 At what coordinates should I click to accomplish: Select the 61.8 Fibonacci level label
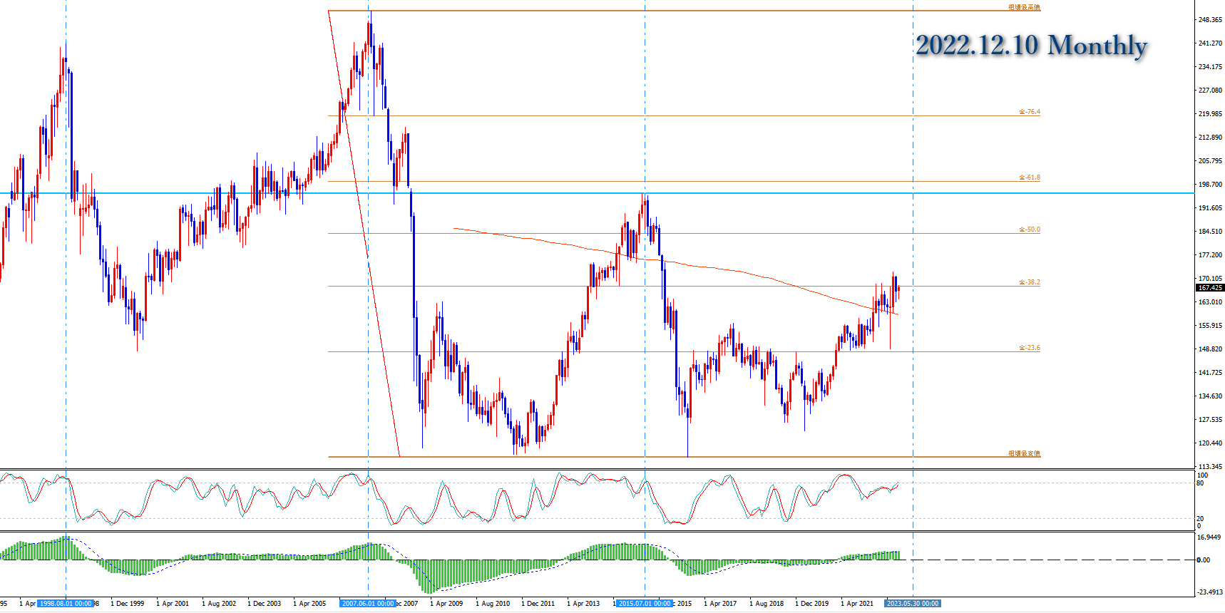(1029, 177)
